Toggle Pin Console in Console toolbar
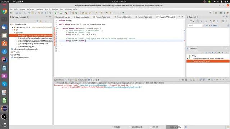Screen dimensions: 230x129 click(209, 80)
